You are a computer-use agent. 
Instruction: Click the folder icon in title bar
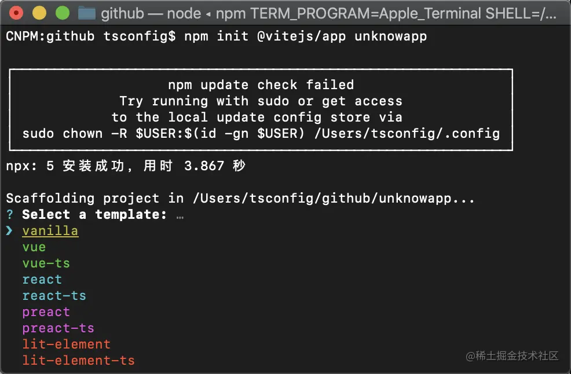point(86,13)
